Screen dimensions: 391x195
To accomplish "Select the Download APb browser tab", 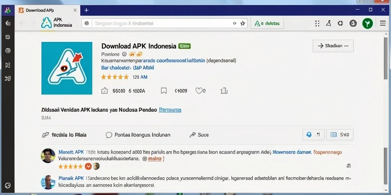I will [x=47, y=10].
